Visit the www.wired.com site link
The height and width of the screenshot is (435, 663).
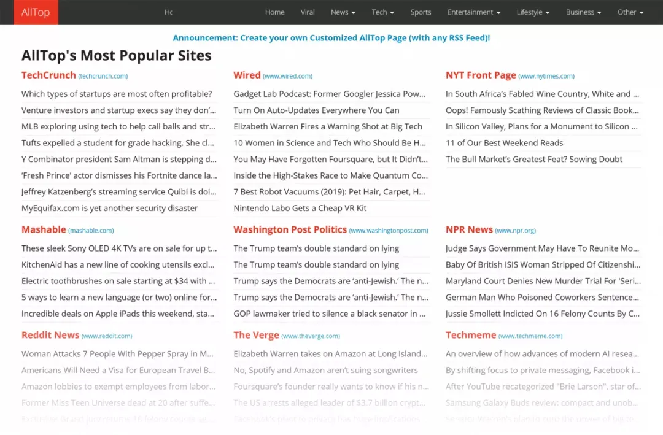(x=287, y=76)
